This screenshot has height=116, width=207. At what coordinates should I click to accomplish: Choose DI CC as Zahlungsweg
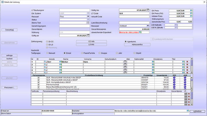47,42
